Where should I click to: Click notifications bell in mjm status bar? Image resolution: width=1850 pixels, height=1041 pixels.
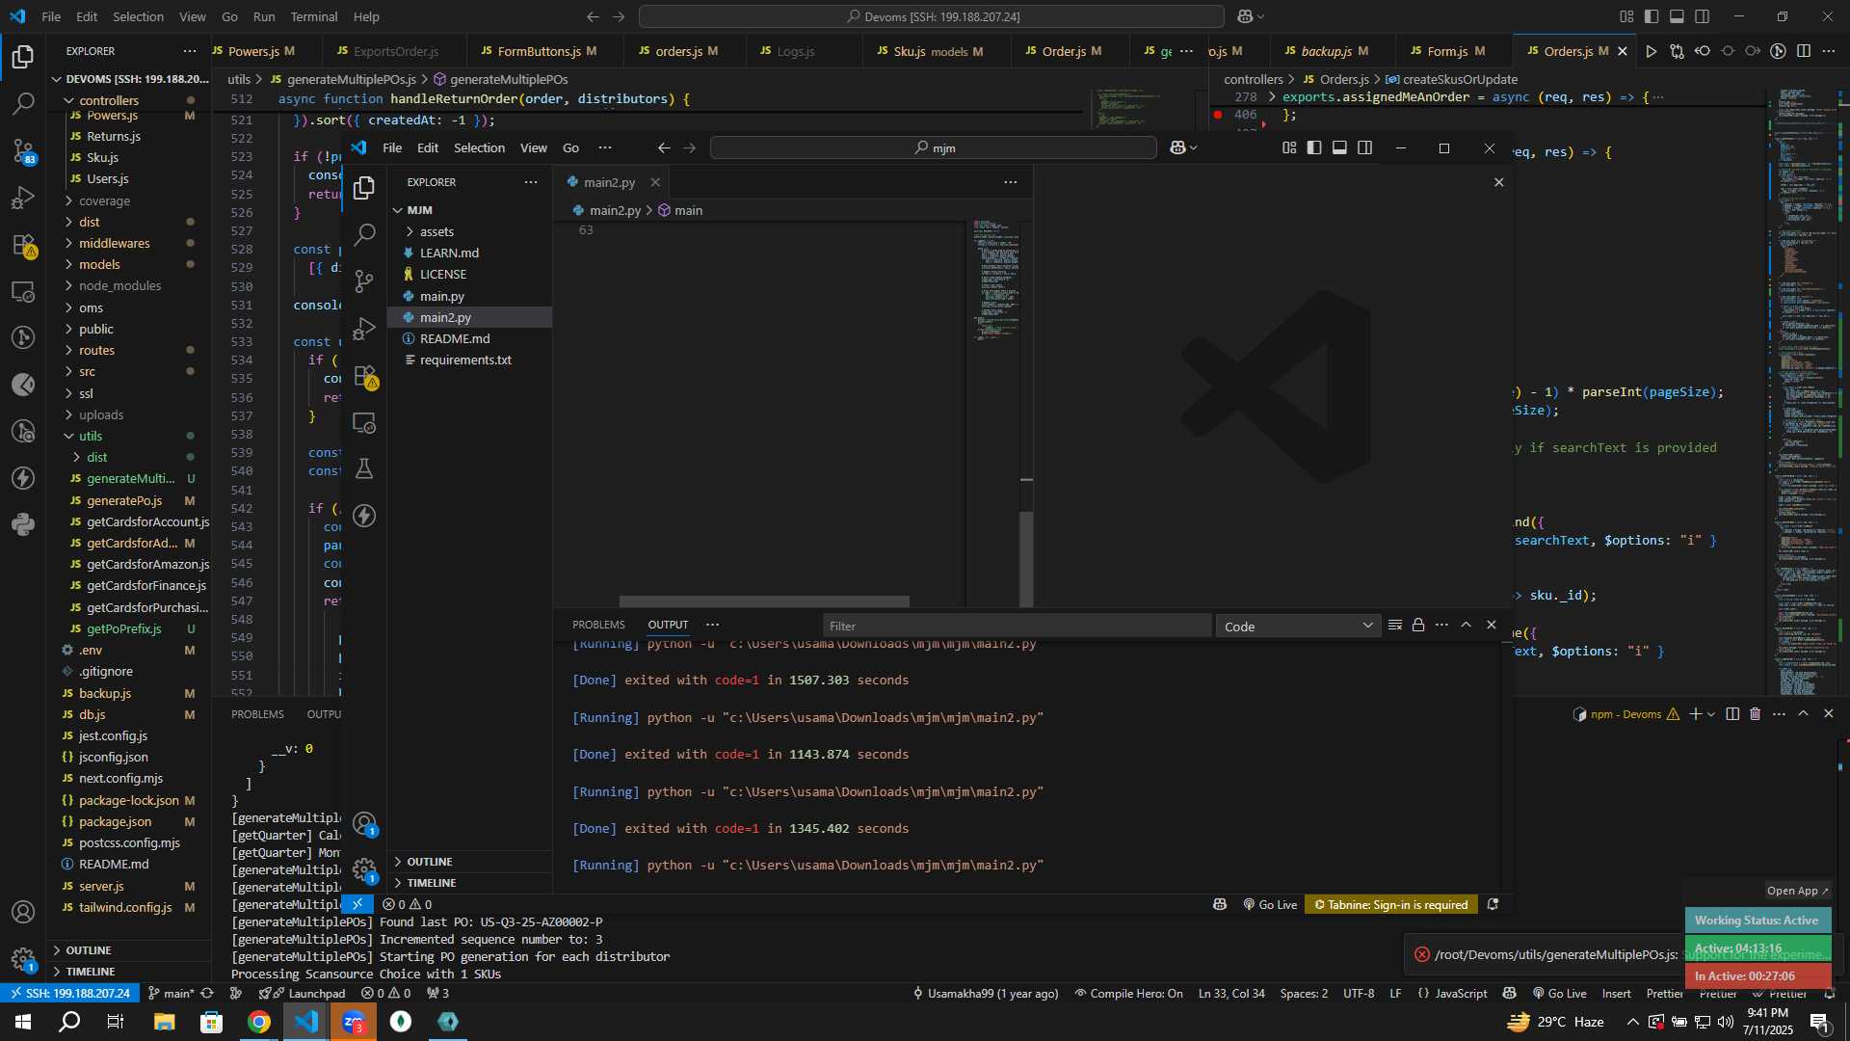(1493, 904)
